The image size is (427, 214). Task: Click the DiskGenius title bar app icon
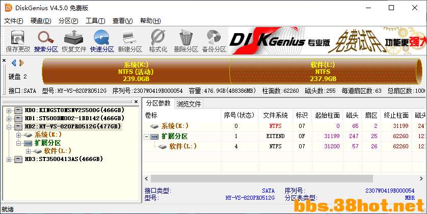(x=9, y=8)
